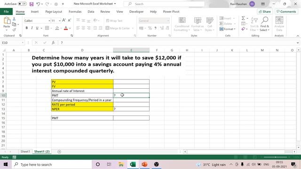Open Conditional Formatting menu

point(182,24)
